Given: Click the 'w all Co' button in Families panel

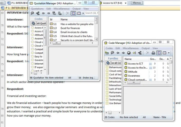Looking at the screenshot, I should tap(116, 63).
